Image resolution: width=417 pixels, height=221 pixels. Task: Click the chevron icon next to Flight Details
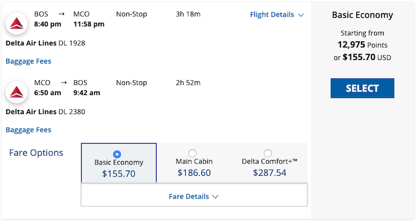[301, 15]
